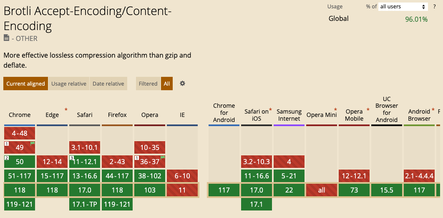Image resolution: width=443 pixels, height=218 pixels.
Task: Select the All browsers tab
Action: point(167,84)
